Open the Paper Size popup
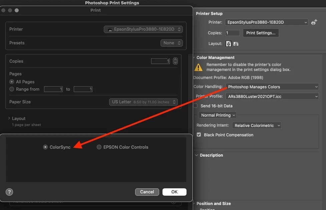Image resolution: width=326 pixels, height=210 pixels. click(143, 102)
